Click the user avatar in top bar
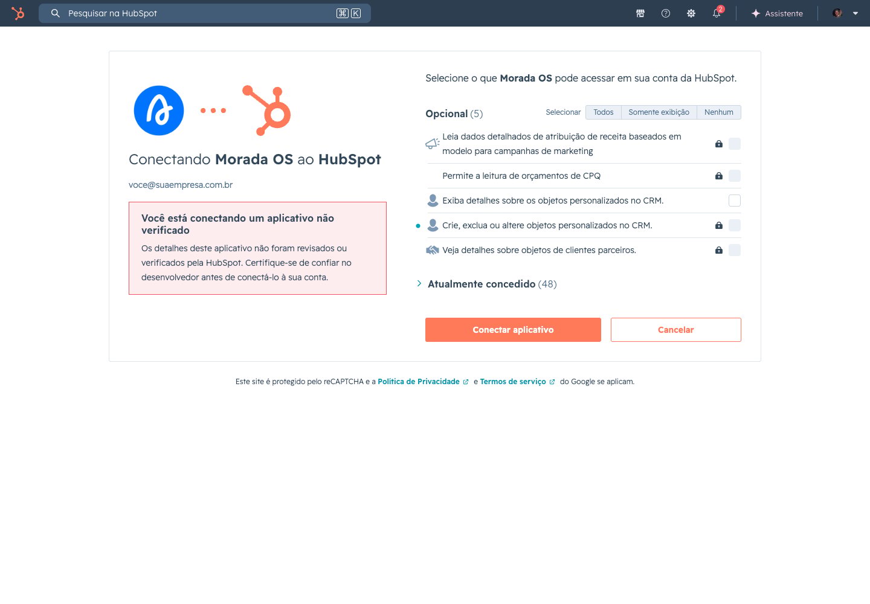 837,13
